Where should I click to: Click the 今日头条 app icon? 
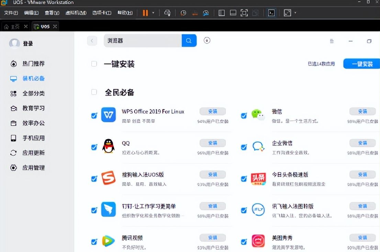pos(258,179)
